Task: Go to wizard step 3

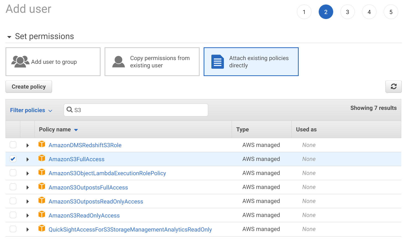Action: coord(347,12)
